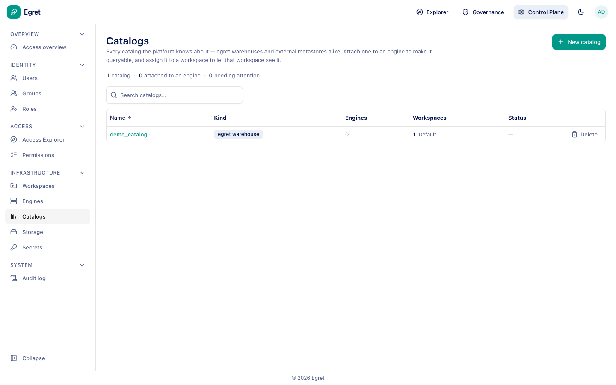Viewport: 616px width, 385px height.
Task: Click the Workspaces column header
Action: coord(429,118)
